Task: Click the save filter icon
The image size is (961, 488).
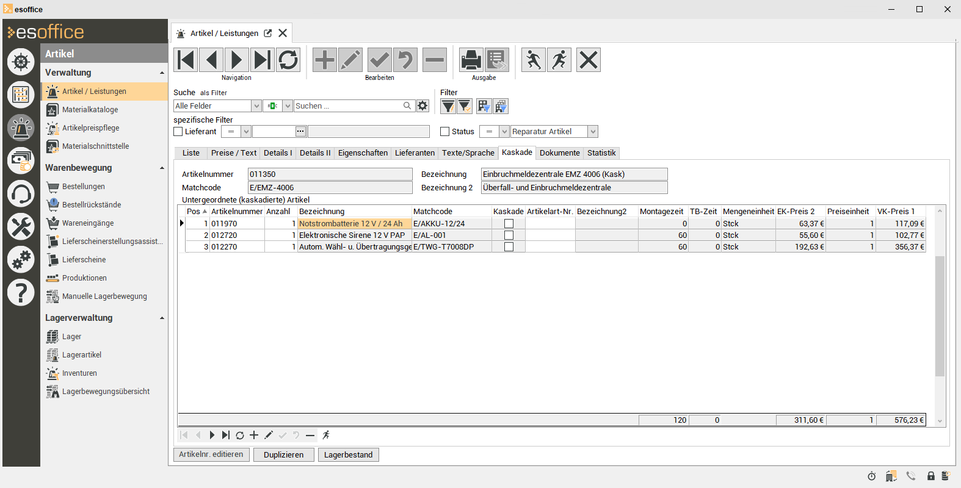Action: pos(484,106)
